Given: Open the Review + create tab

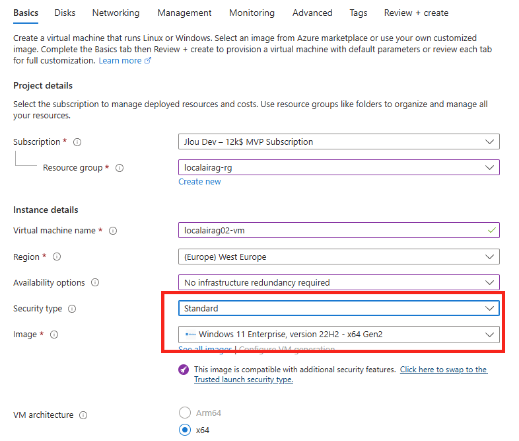Looking at the screenshot, I should 416,13.
